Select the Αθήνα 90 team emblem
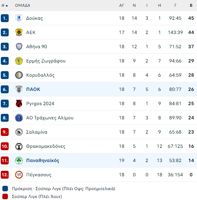Image resolution: width=197 pixels, height=200 pixels. coord(19,47)
